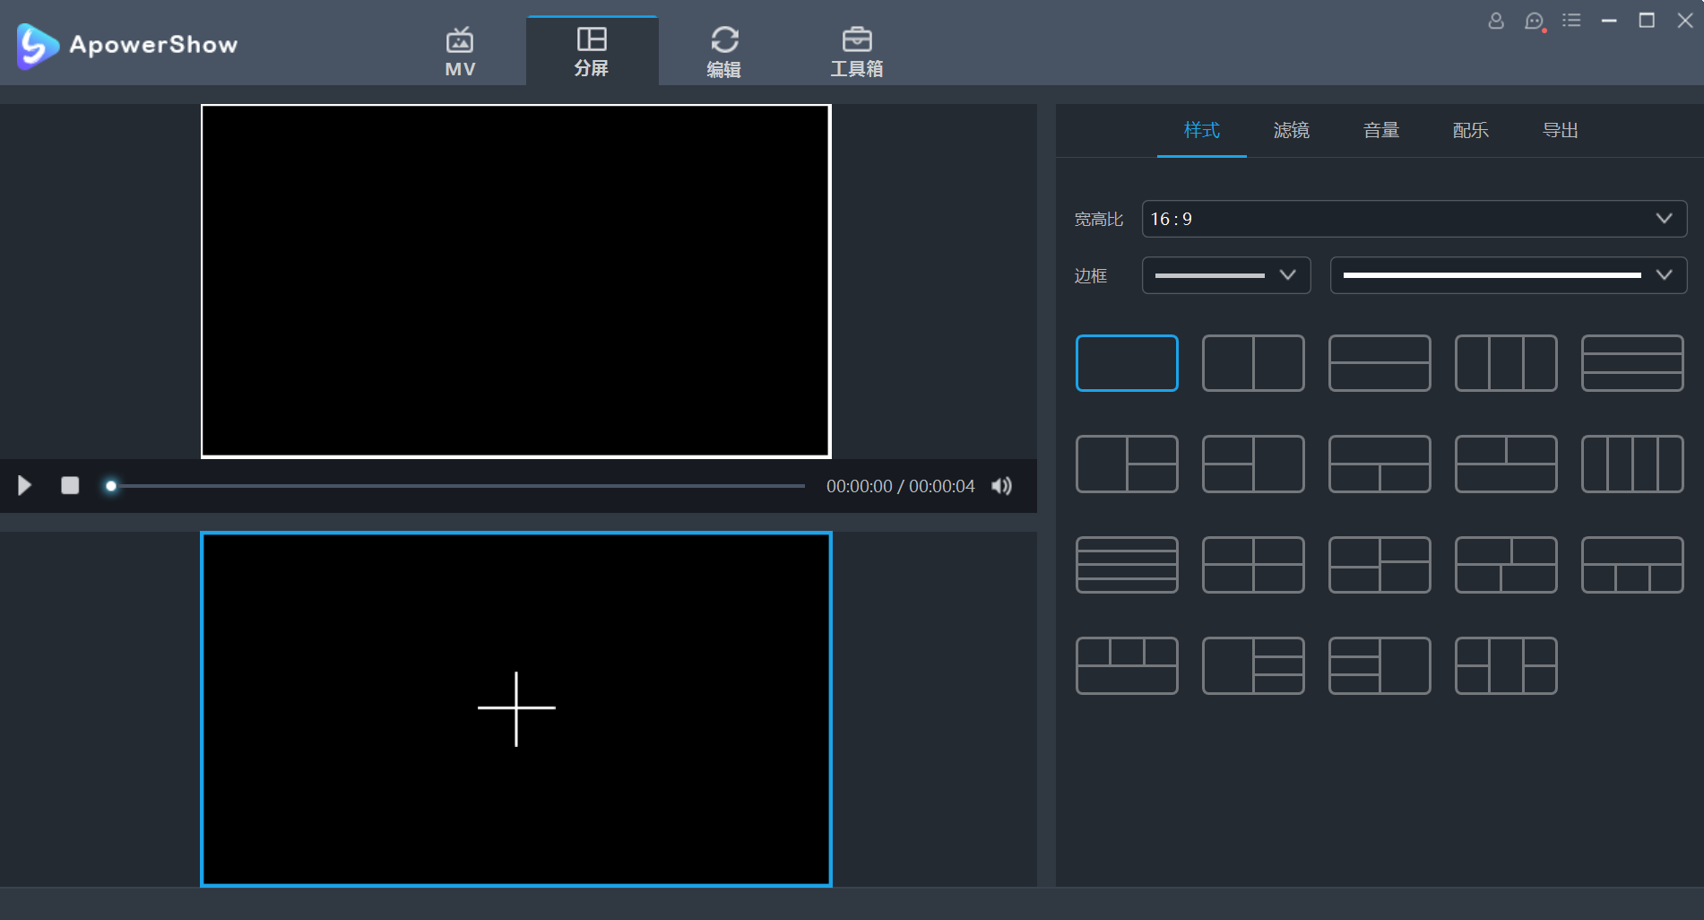The width and height of the screenshot is (1704, 920).
Task: Open the list menu icon
Action: pos(1571,20)
